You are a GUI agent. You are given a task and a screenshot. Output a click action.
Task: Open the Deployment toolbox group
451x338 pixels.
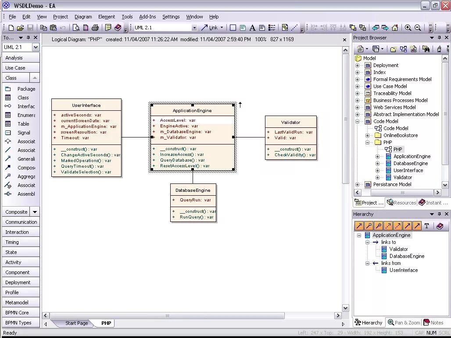21,282
